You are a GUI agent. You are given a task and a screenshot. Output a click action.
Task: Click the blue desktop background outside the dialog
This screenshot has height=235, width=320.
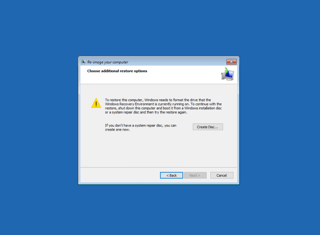click(41, 122)
